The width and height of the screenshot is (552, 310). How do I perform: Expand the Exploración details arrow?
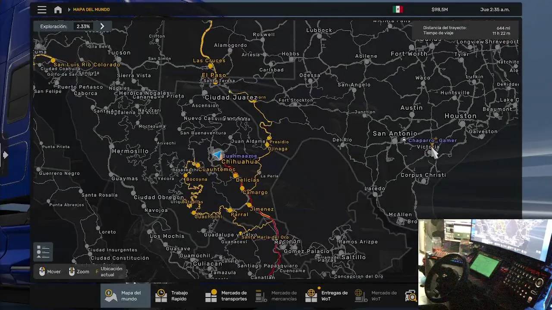coord(102,26)
